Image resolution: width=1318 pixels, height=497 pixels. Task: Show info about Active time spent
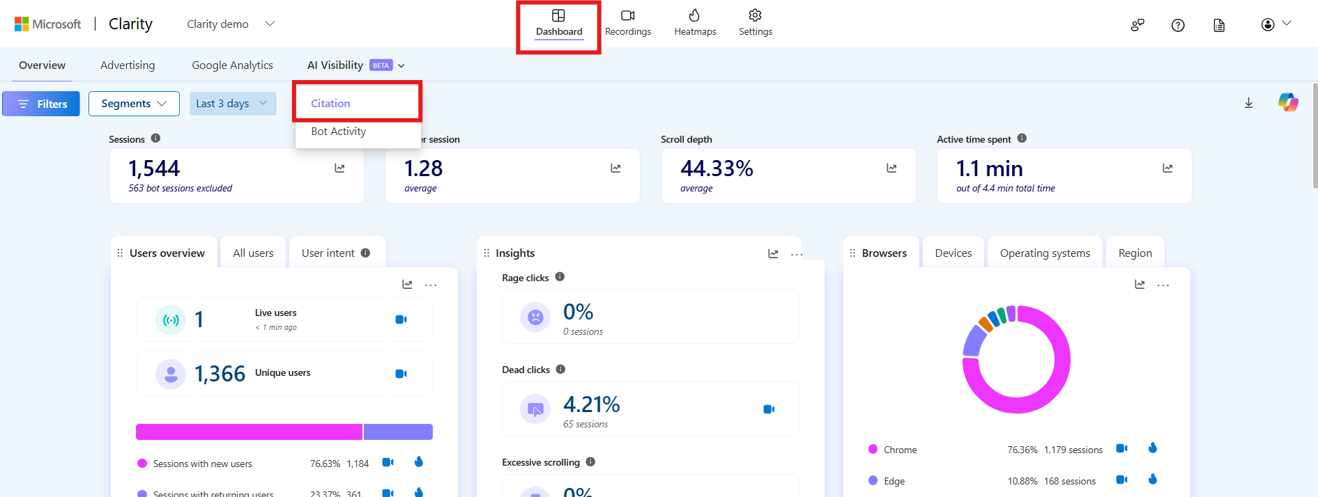[1022, 139]
